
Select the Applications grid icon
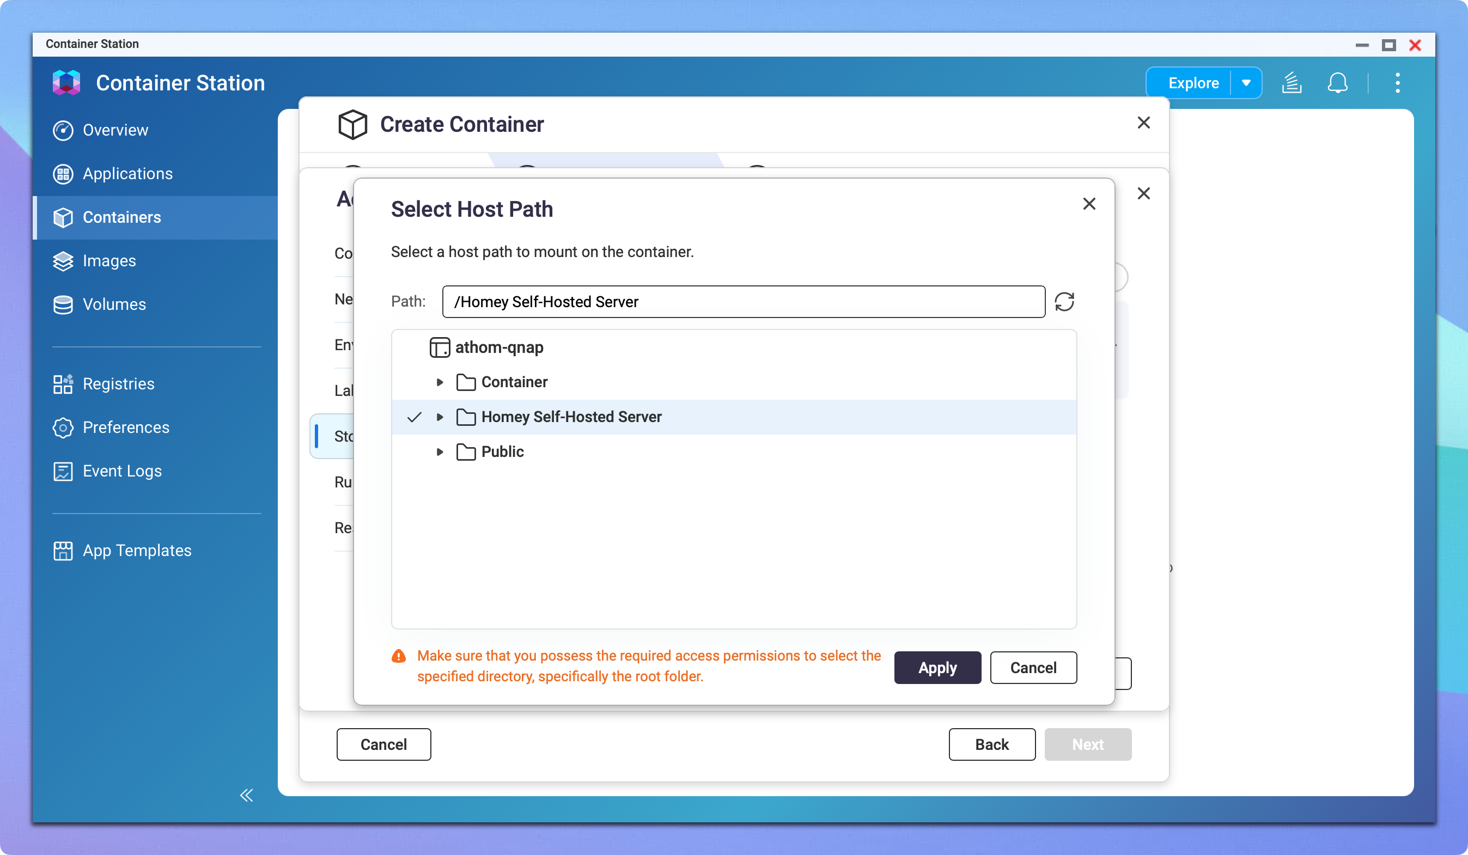[64, 174]
